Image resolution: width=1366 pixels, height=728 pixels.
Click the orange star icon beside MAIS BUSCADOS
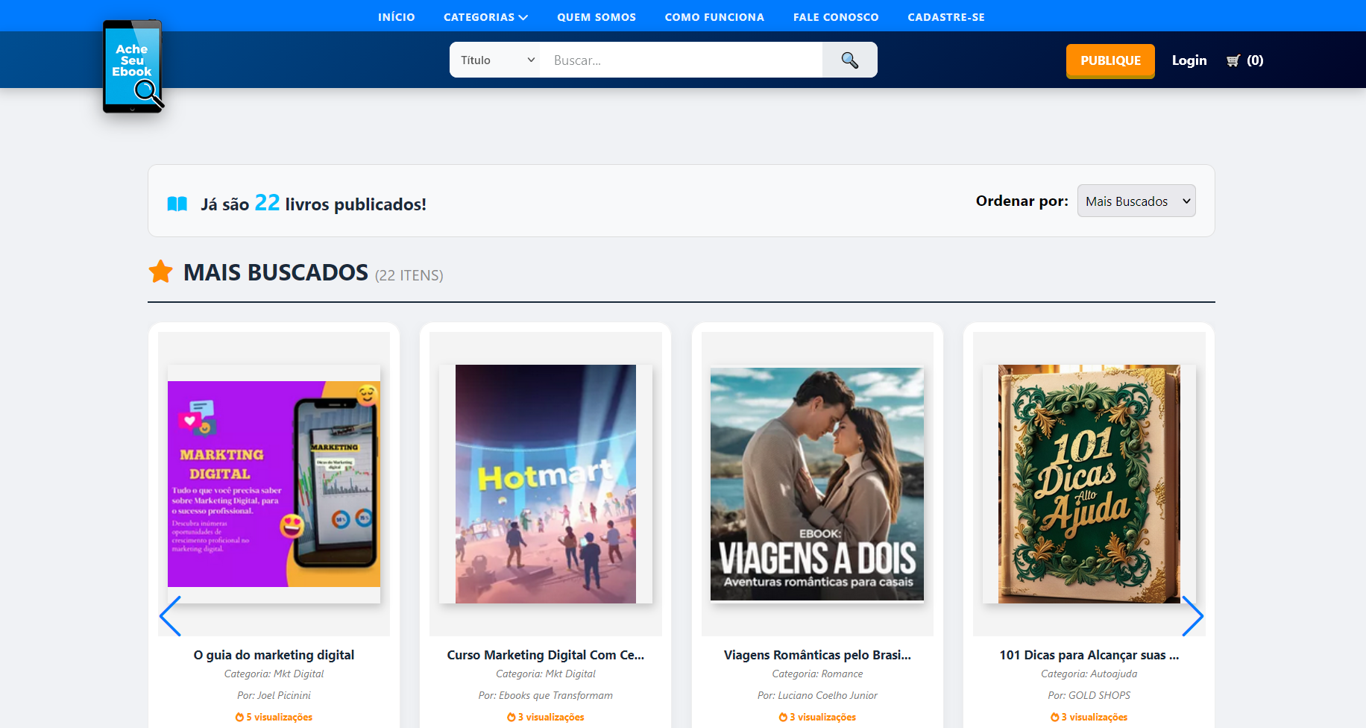[161, 272]
